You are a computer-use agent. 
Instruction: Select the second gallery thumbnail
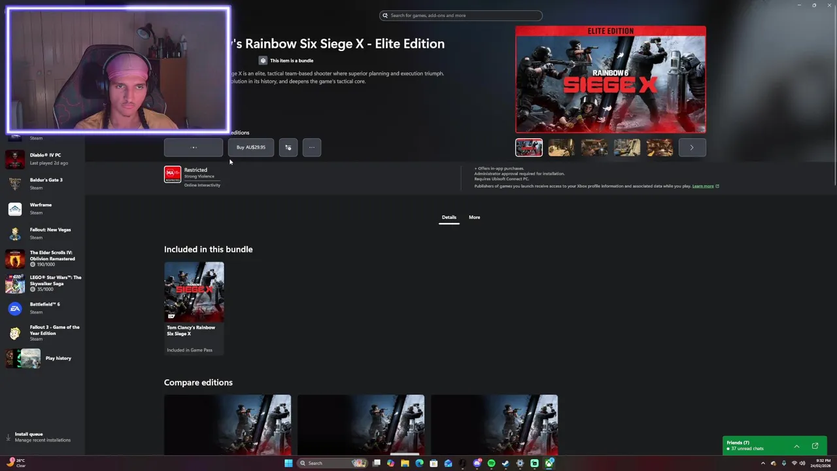[x=562, y=147]
